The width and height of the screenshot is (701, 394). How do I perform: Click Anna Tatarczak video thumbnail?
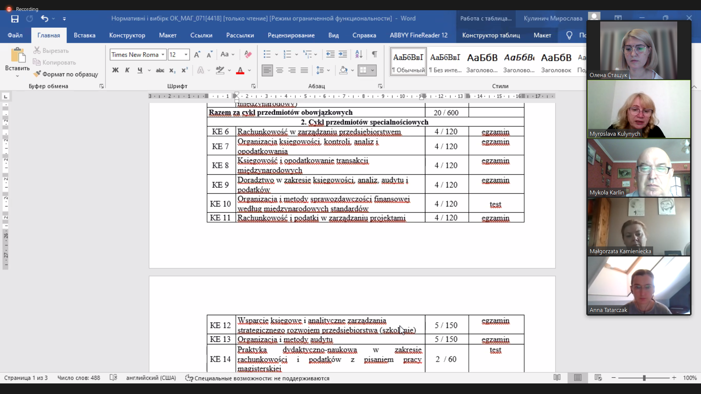click(639, 285)
